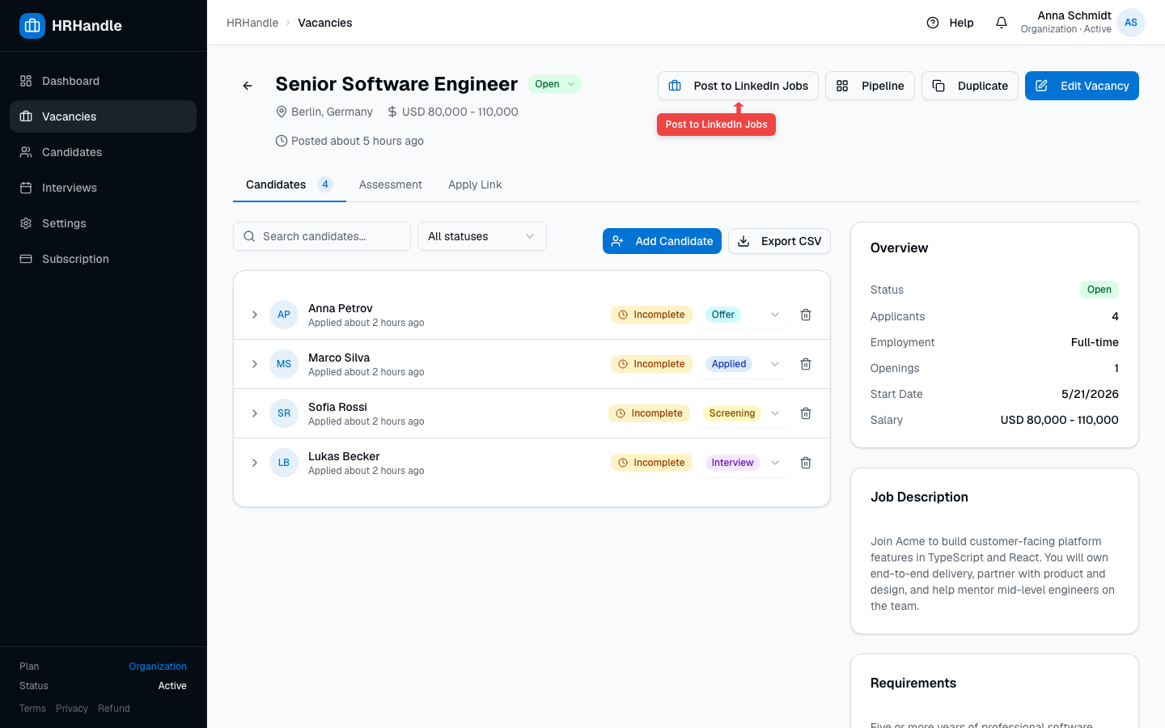Open Anna Petrov's Offer stage dropdown

pos(743,315)
